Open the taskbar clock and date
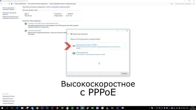196x110 pixels. 193,108
